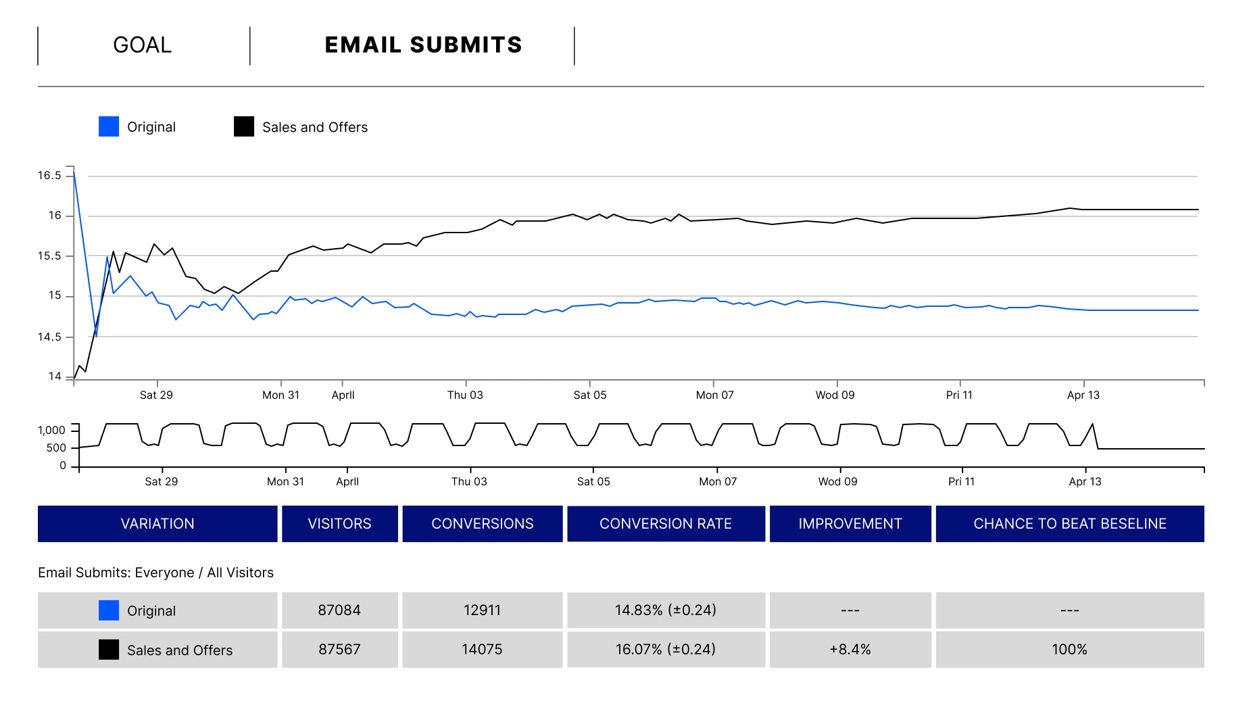Click the GOAL tab
The width and height of the screenshot is (1249, 703).
click(143, 45)
